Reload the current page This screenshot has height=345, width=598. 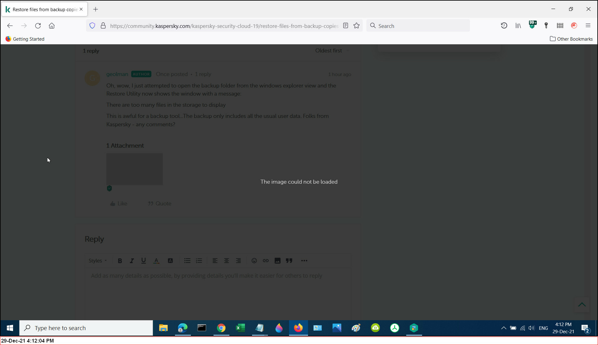pos(38,26)
